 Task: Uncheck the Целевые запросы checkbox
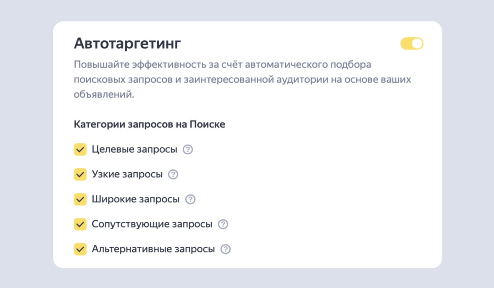[x=80, y=150]
